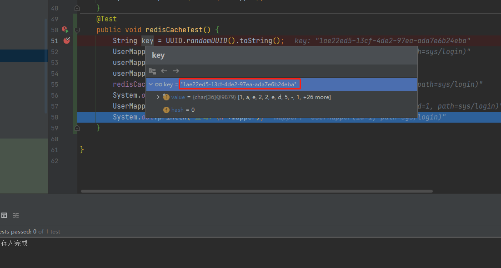Open Evaluate Expression from the debug popup toolbar
This screenshot has width=501, height=268.
click(152, 71)
